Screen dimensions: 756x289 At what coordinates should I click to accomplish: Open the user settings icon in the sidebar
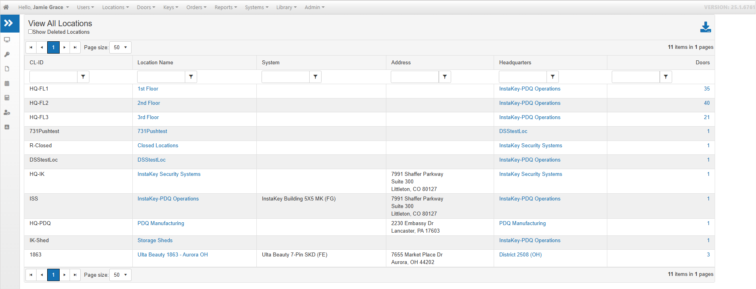point(7,112)
